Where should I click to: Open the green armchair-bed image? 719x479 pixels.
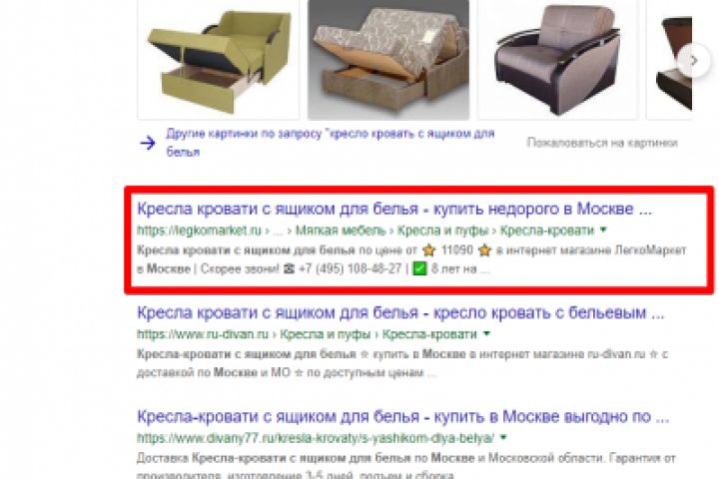(219, 60)
